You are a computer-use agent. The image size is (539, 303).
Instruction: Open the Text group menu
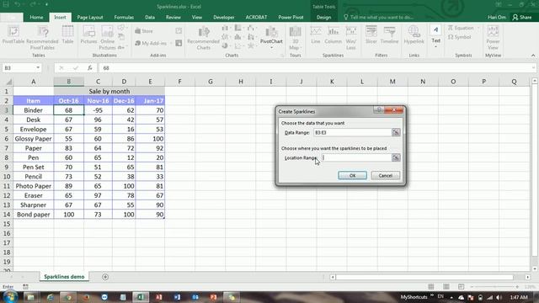(x=436, y=36)
